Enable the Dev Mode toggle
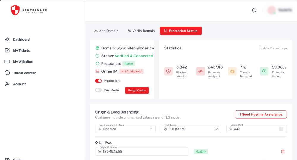The width and height of the screenshot is (297, 160). (98, 90)
